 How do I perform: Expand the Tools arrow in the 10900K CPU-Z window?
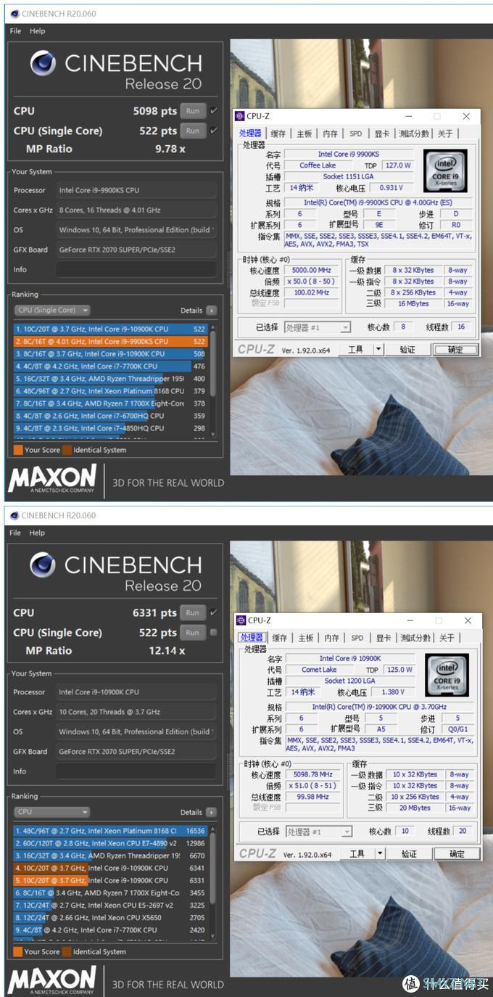(379, 853)
